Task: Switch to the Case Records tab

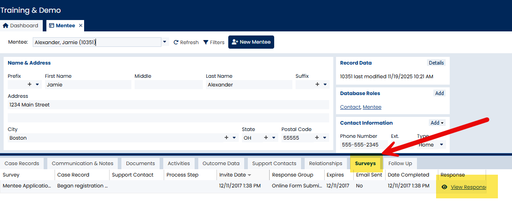Action: coord(22,163)
